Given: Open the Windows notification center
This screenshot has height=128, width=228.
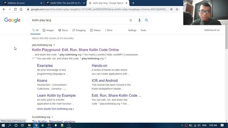Looking at the screenshot, I should point(222,126).
